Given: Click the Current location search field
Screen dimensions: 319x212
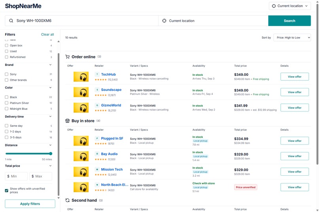Looking at the screenshot, I should click(x=213, y=21).
